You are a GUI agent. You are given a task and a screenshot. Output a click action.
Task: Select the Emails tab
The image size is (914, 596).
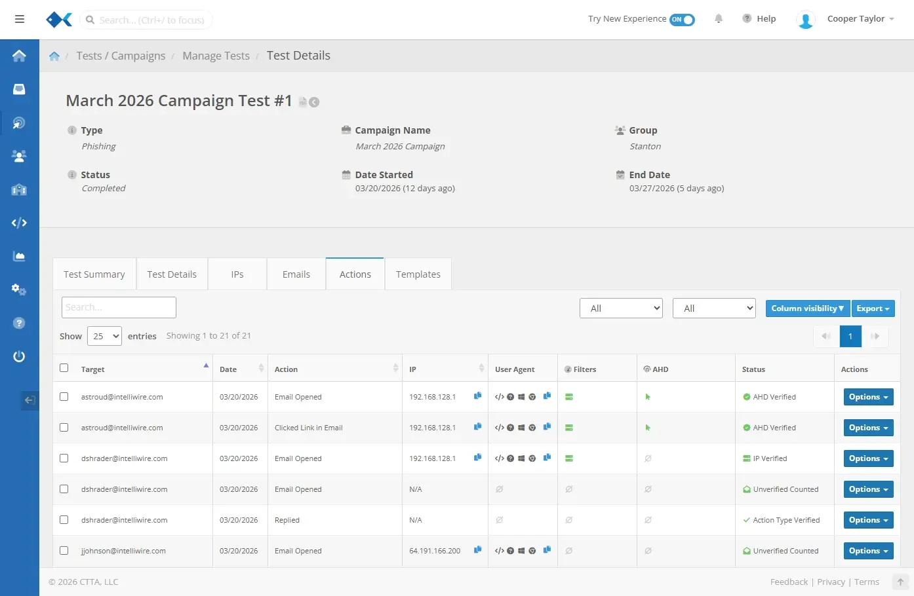click(x=296, y=274)
